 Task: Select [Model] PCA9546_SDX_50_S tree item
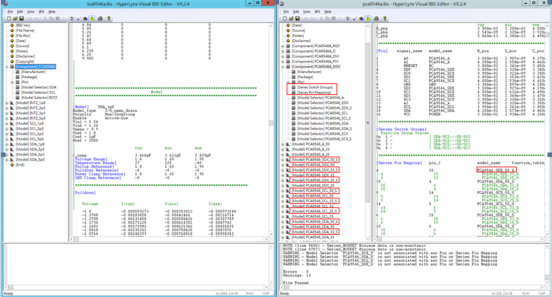tap(315, 160)
